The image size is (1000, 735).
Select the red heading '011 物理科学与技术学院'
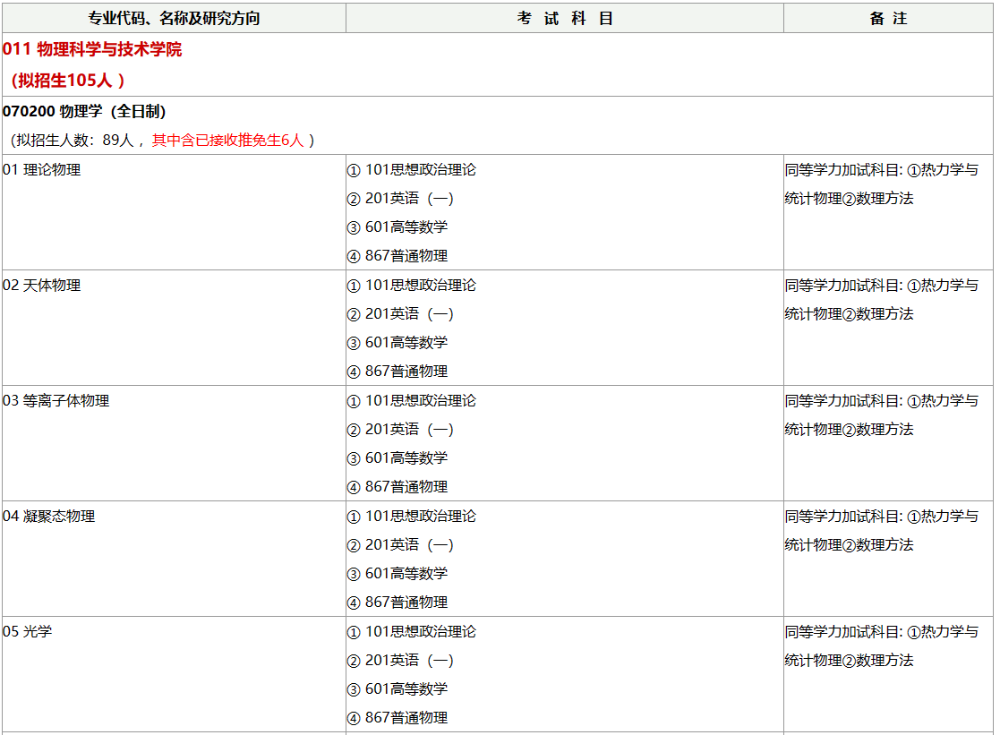(x=92, y=49)
